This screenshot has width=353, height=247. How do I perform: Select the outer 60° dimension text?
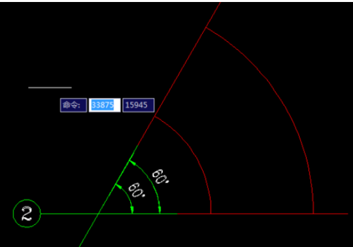[161, 176]
